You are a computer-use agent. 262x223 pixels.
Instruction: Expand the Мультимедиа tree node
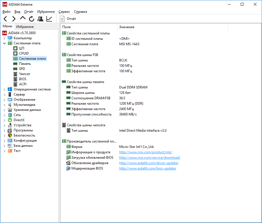[5, 105]
